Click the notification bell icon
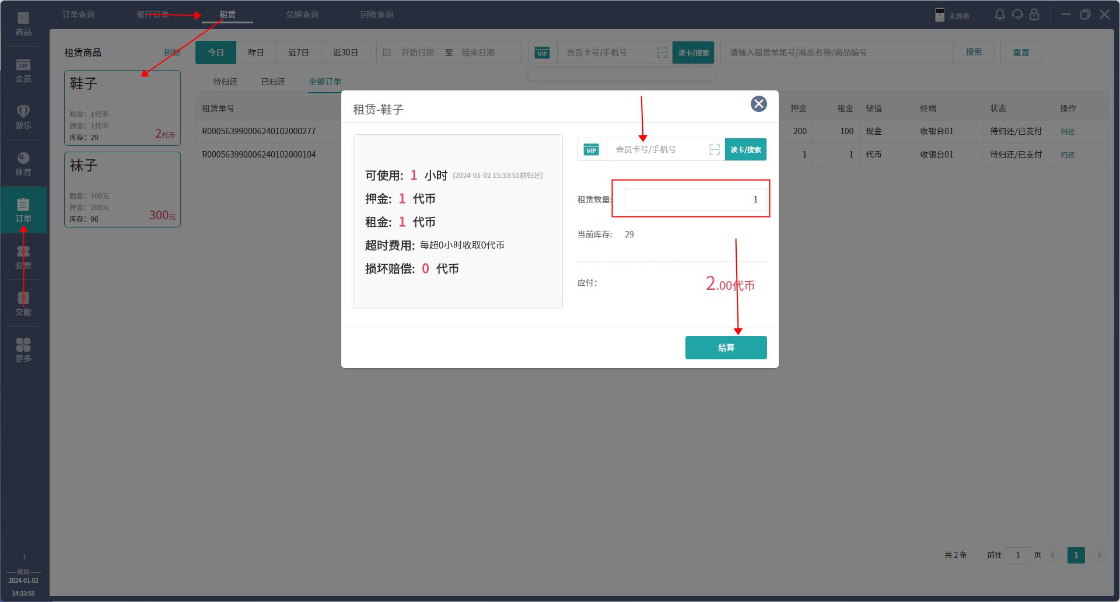This screenshot has width=1120, height=602. click(1000, 15)
